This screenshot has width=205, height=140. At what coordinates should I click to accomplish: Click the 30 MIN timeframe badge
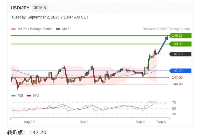tap(40, 8)
